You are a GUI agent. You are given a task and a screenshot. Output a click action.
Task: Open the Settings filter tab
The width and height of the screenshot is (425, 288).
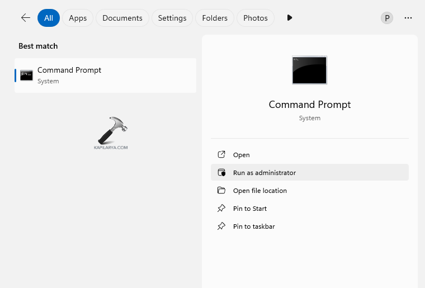[x=172, y=18]
